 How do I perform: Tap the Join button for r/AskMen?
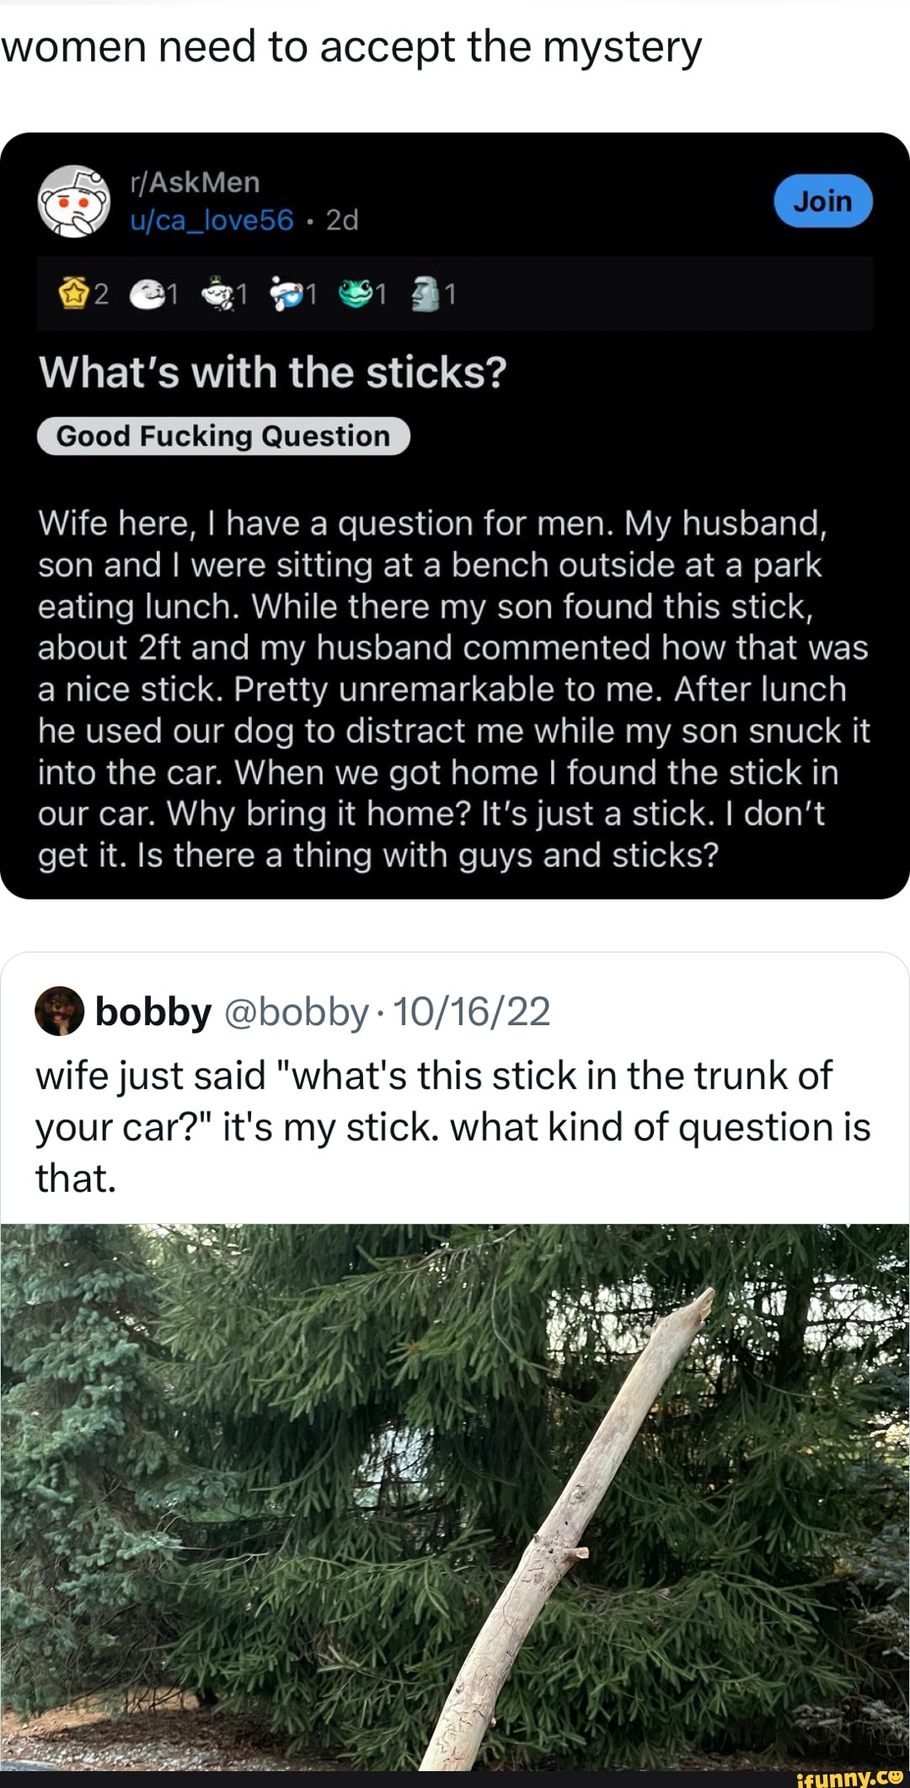point(822,201)
